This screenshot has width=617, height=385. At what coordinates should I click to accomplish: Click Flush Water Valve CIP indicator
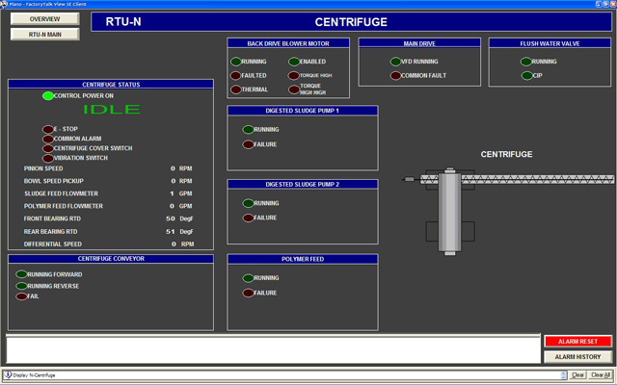point(526,75)
